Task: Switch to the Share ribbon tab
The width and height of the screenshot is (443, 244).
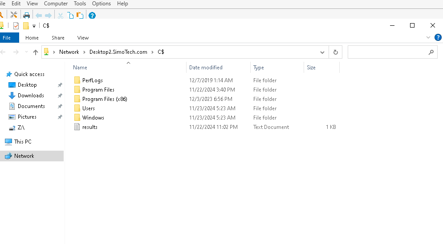Action: (x=58, y=38)
